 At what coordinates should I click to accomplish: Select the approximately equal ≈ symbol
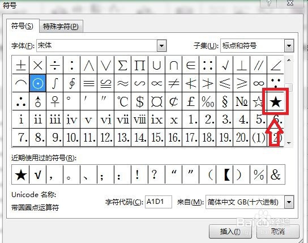tap(122, 83)
